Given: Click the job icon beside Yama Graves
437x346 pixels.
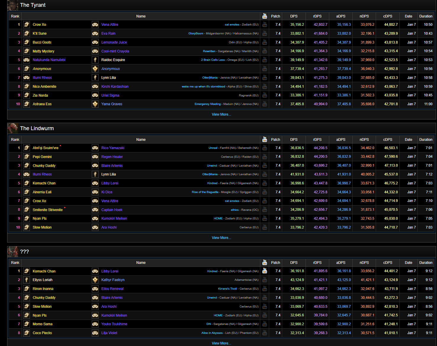Looking at the screenshot, I should pos(95,104).
